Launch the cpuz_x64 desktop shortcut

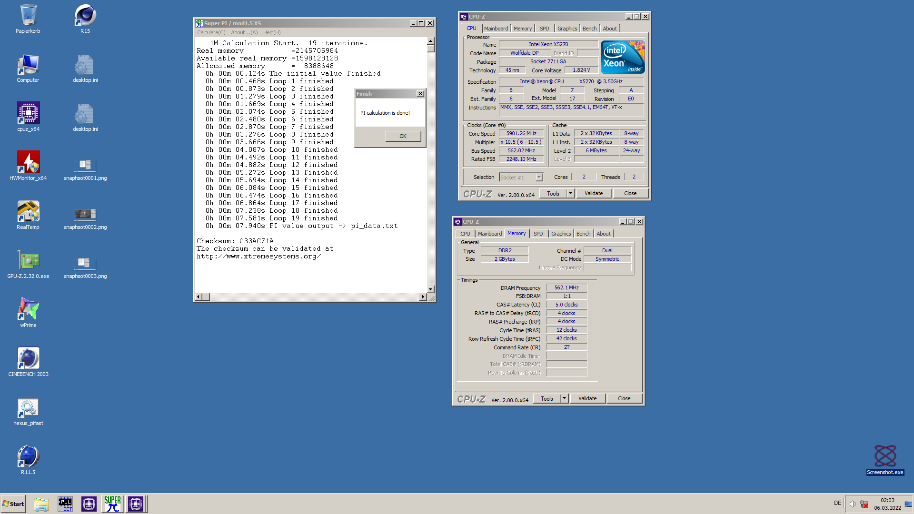[28, 117]
